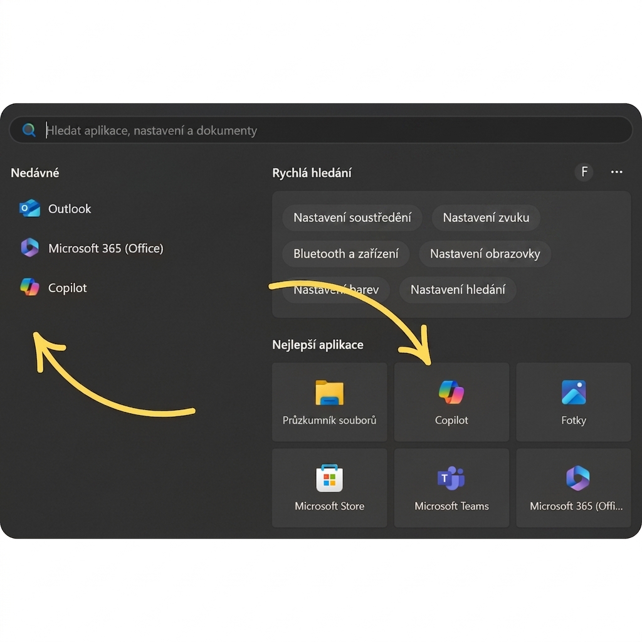Image resolution: width=642 pixels, height=642 pixels.
Task: Open Bluetooth a zařízení quick search
Action: coord(345,253)
